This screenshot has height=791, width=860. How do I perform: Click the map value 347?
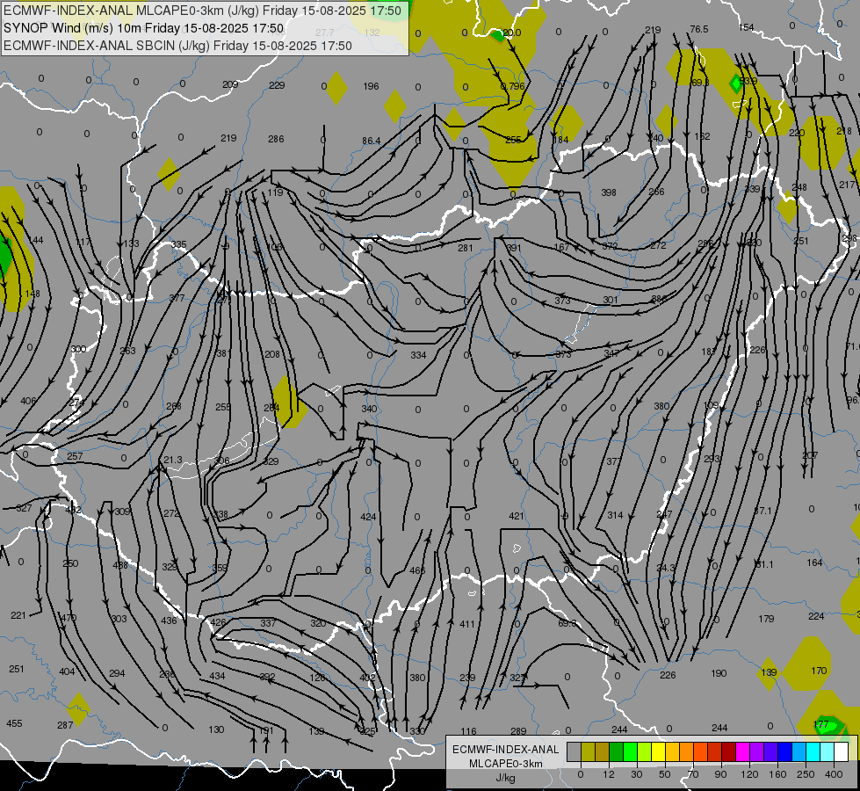[611, 353]
